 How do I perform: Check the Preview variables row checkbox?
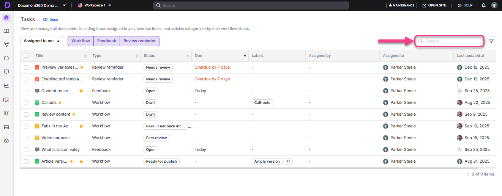pos(26,67)
